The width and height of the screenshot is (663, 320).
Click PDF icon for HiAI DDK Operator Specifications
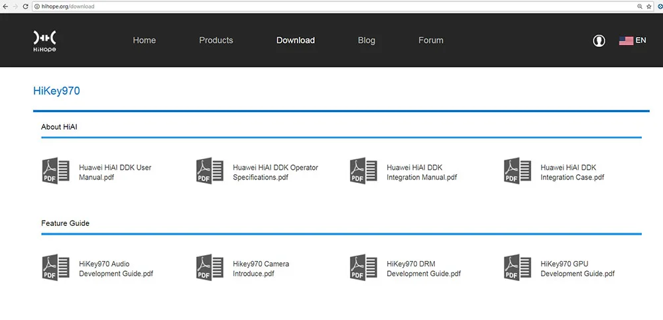(210, 171)
